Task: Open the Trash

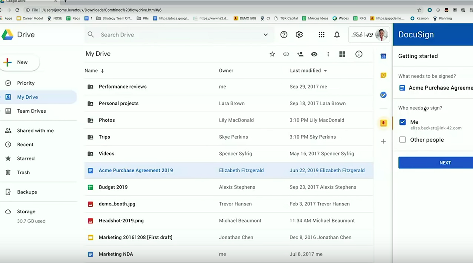Action: click(x=23, y=172)
